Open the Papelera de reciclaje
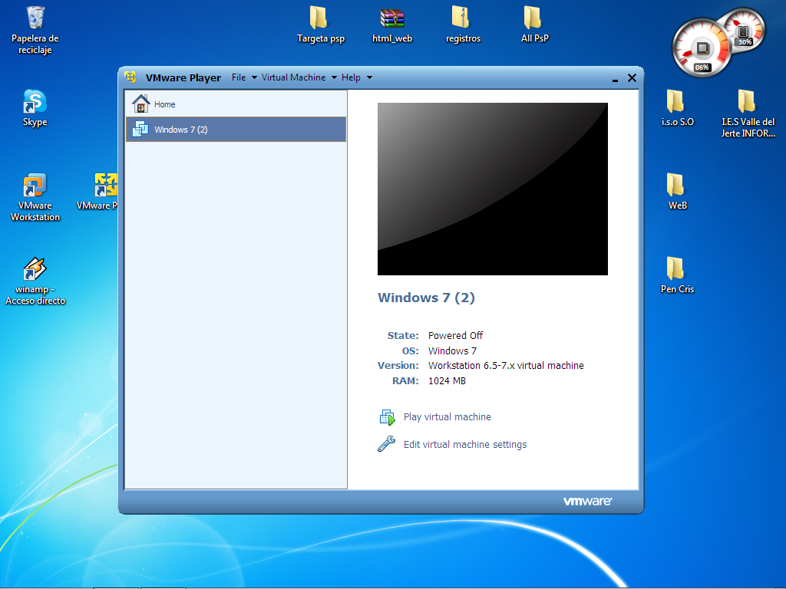 click(35, 17)
